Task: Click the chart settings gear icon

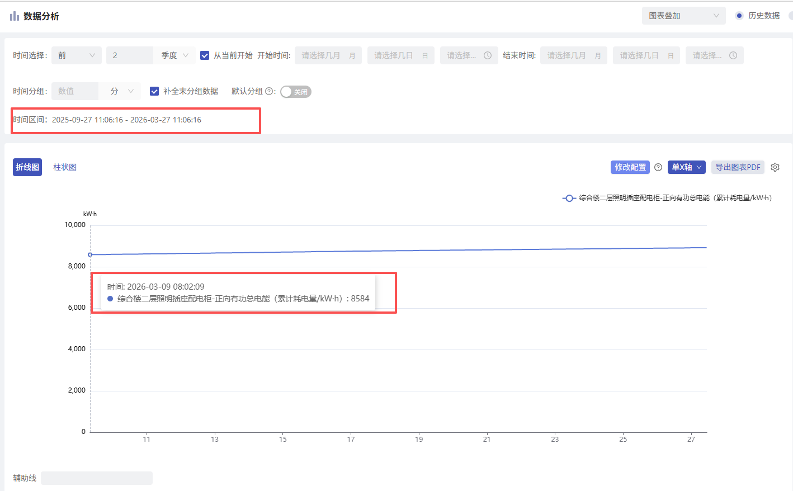Action: tap(775, 167)
